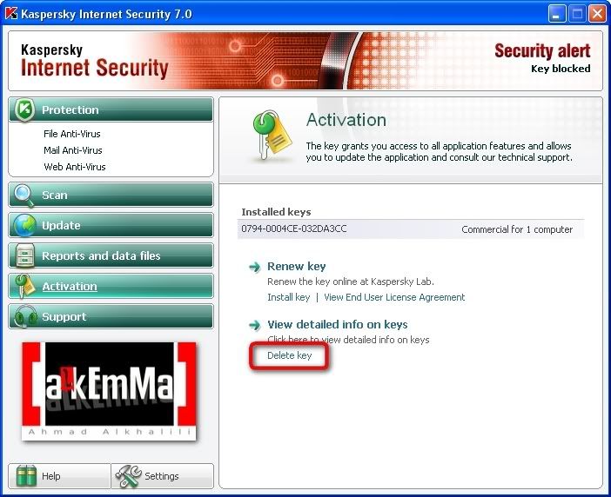The image size is (611, 497).
Task: Click 'Commercial for 1 computer' text
Action: pos(517,229)
